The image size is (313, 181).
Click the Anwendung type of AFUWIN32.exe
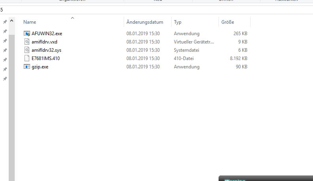(x=187, y=34)
